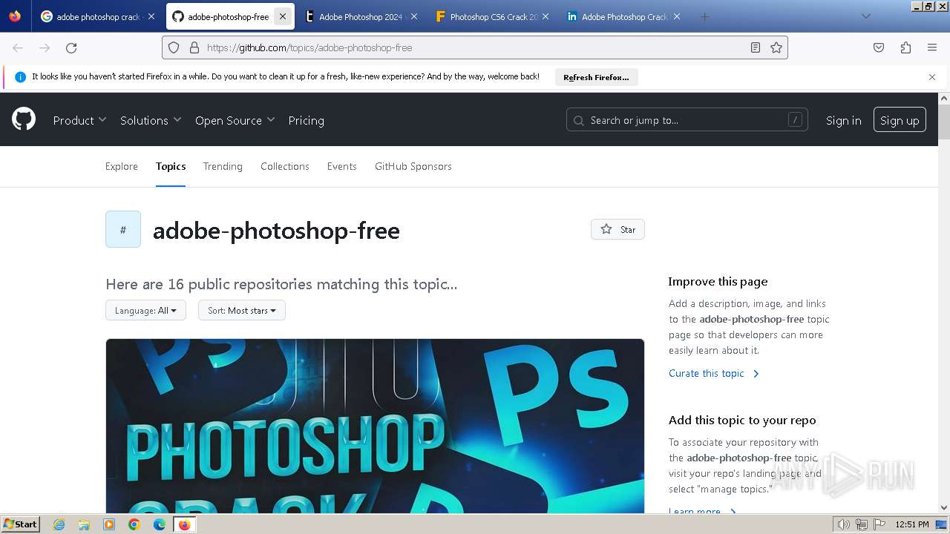This screenshot has height=534, width=950.
Task: Bookmark this page with the star icon
Action: coord(776,47)
